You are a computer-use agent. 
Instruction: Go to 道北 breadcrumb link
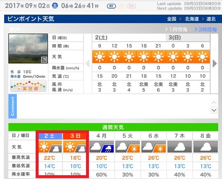coord(211,19)
